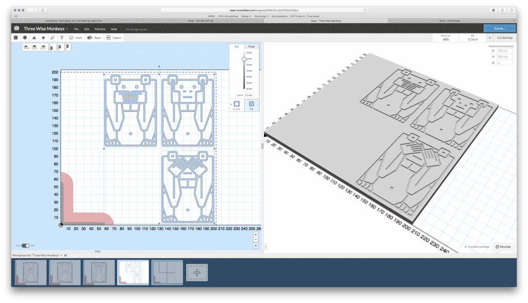This screenshot has height=303, width=528.
Task: Select the Text tool
Action: coord(62,38)
